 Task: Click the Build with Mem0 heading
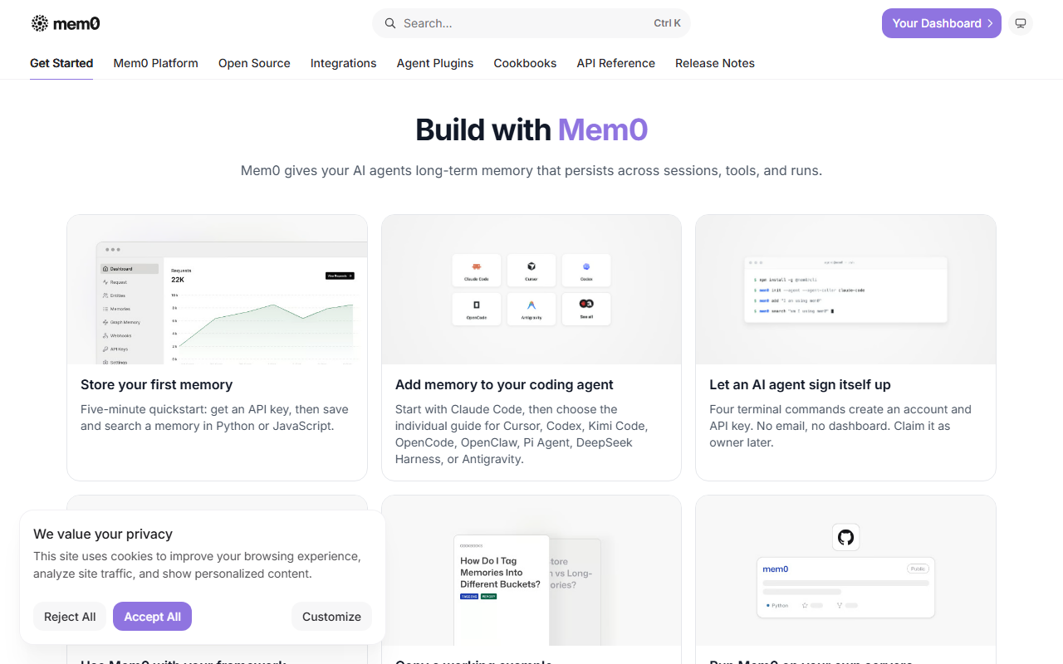[x=531, y=130]
